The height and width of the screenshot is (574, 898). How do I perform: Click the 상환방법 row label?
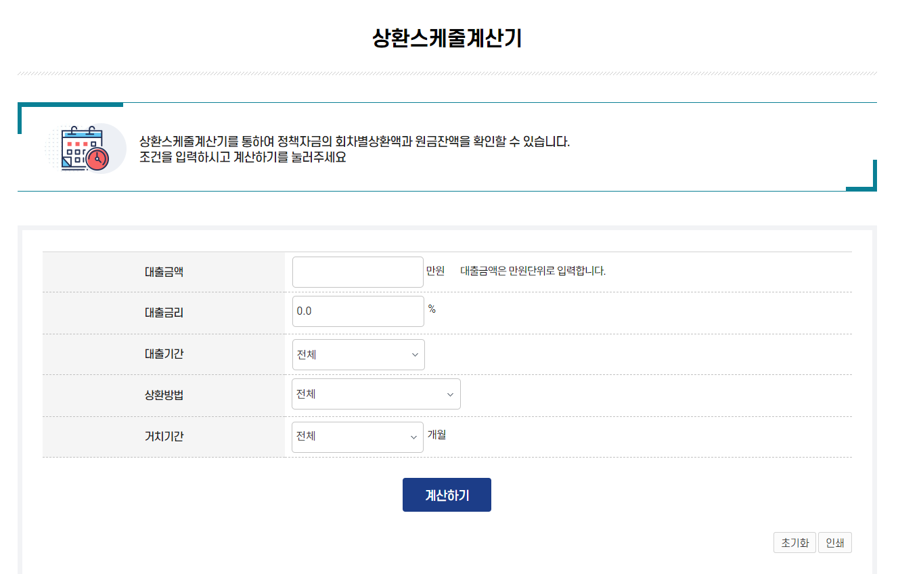(x=164, y=393)
